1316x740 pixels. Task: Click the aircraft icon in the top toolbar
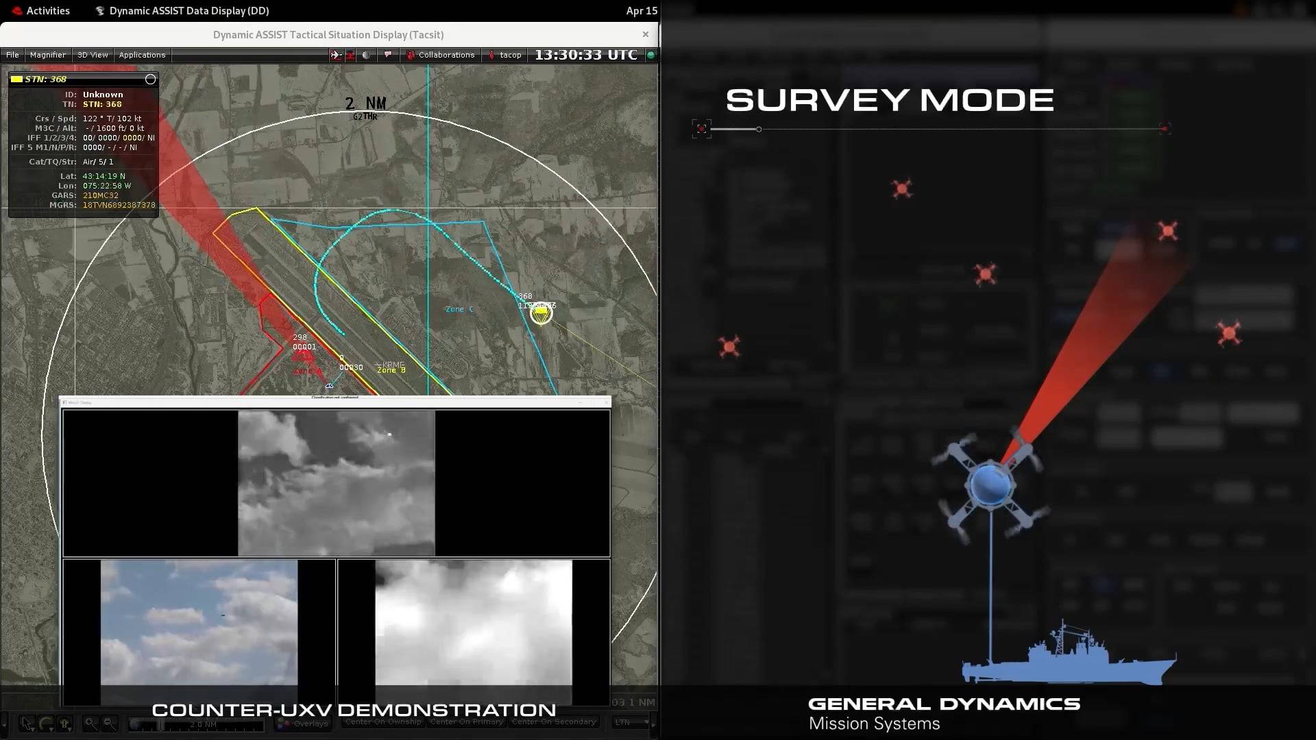pyautogui.click(x=335, y=56)
